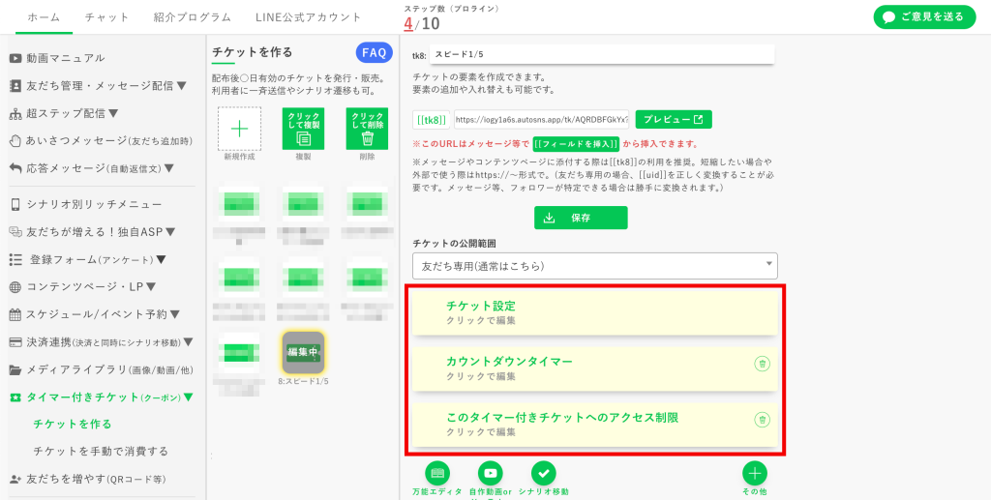Edit the カウントダウンタイマー element
The height and width of the screenshot is (500, 991).
(x=595, y=368)
